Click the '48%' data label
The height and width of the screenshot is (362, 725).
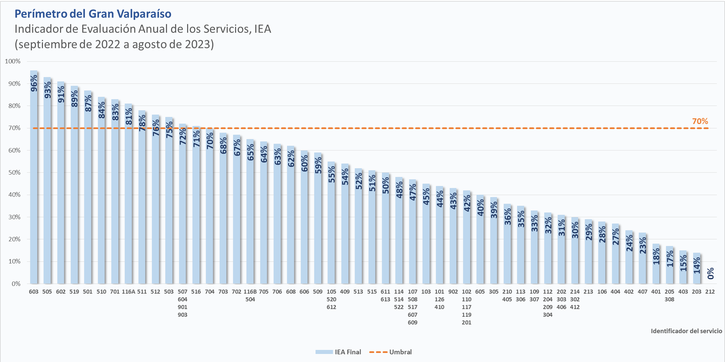click(x=399, y=190)
